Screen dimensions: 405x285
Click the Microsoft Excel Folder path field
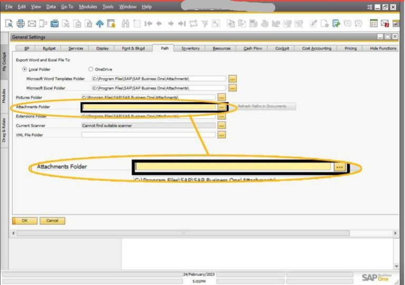(159, 88)
